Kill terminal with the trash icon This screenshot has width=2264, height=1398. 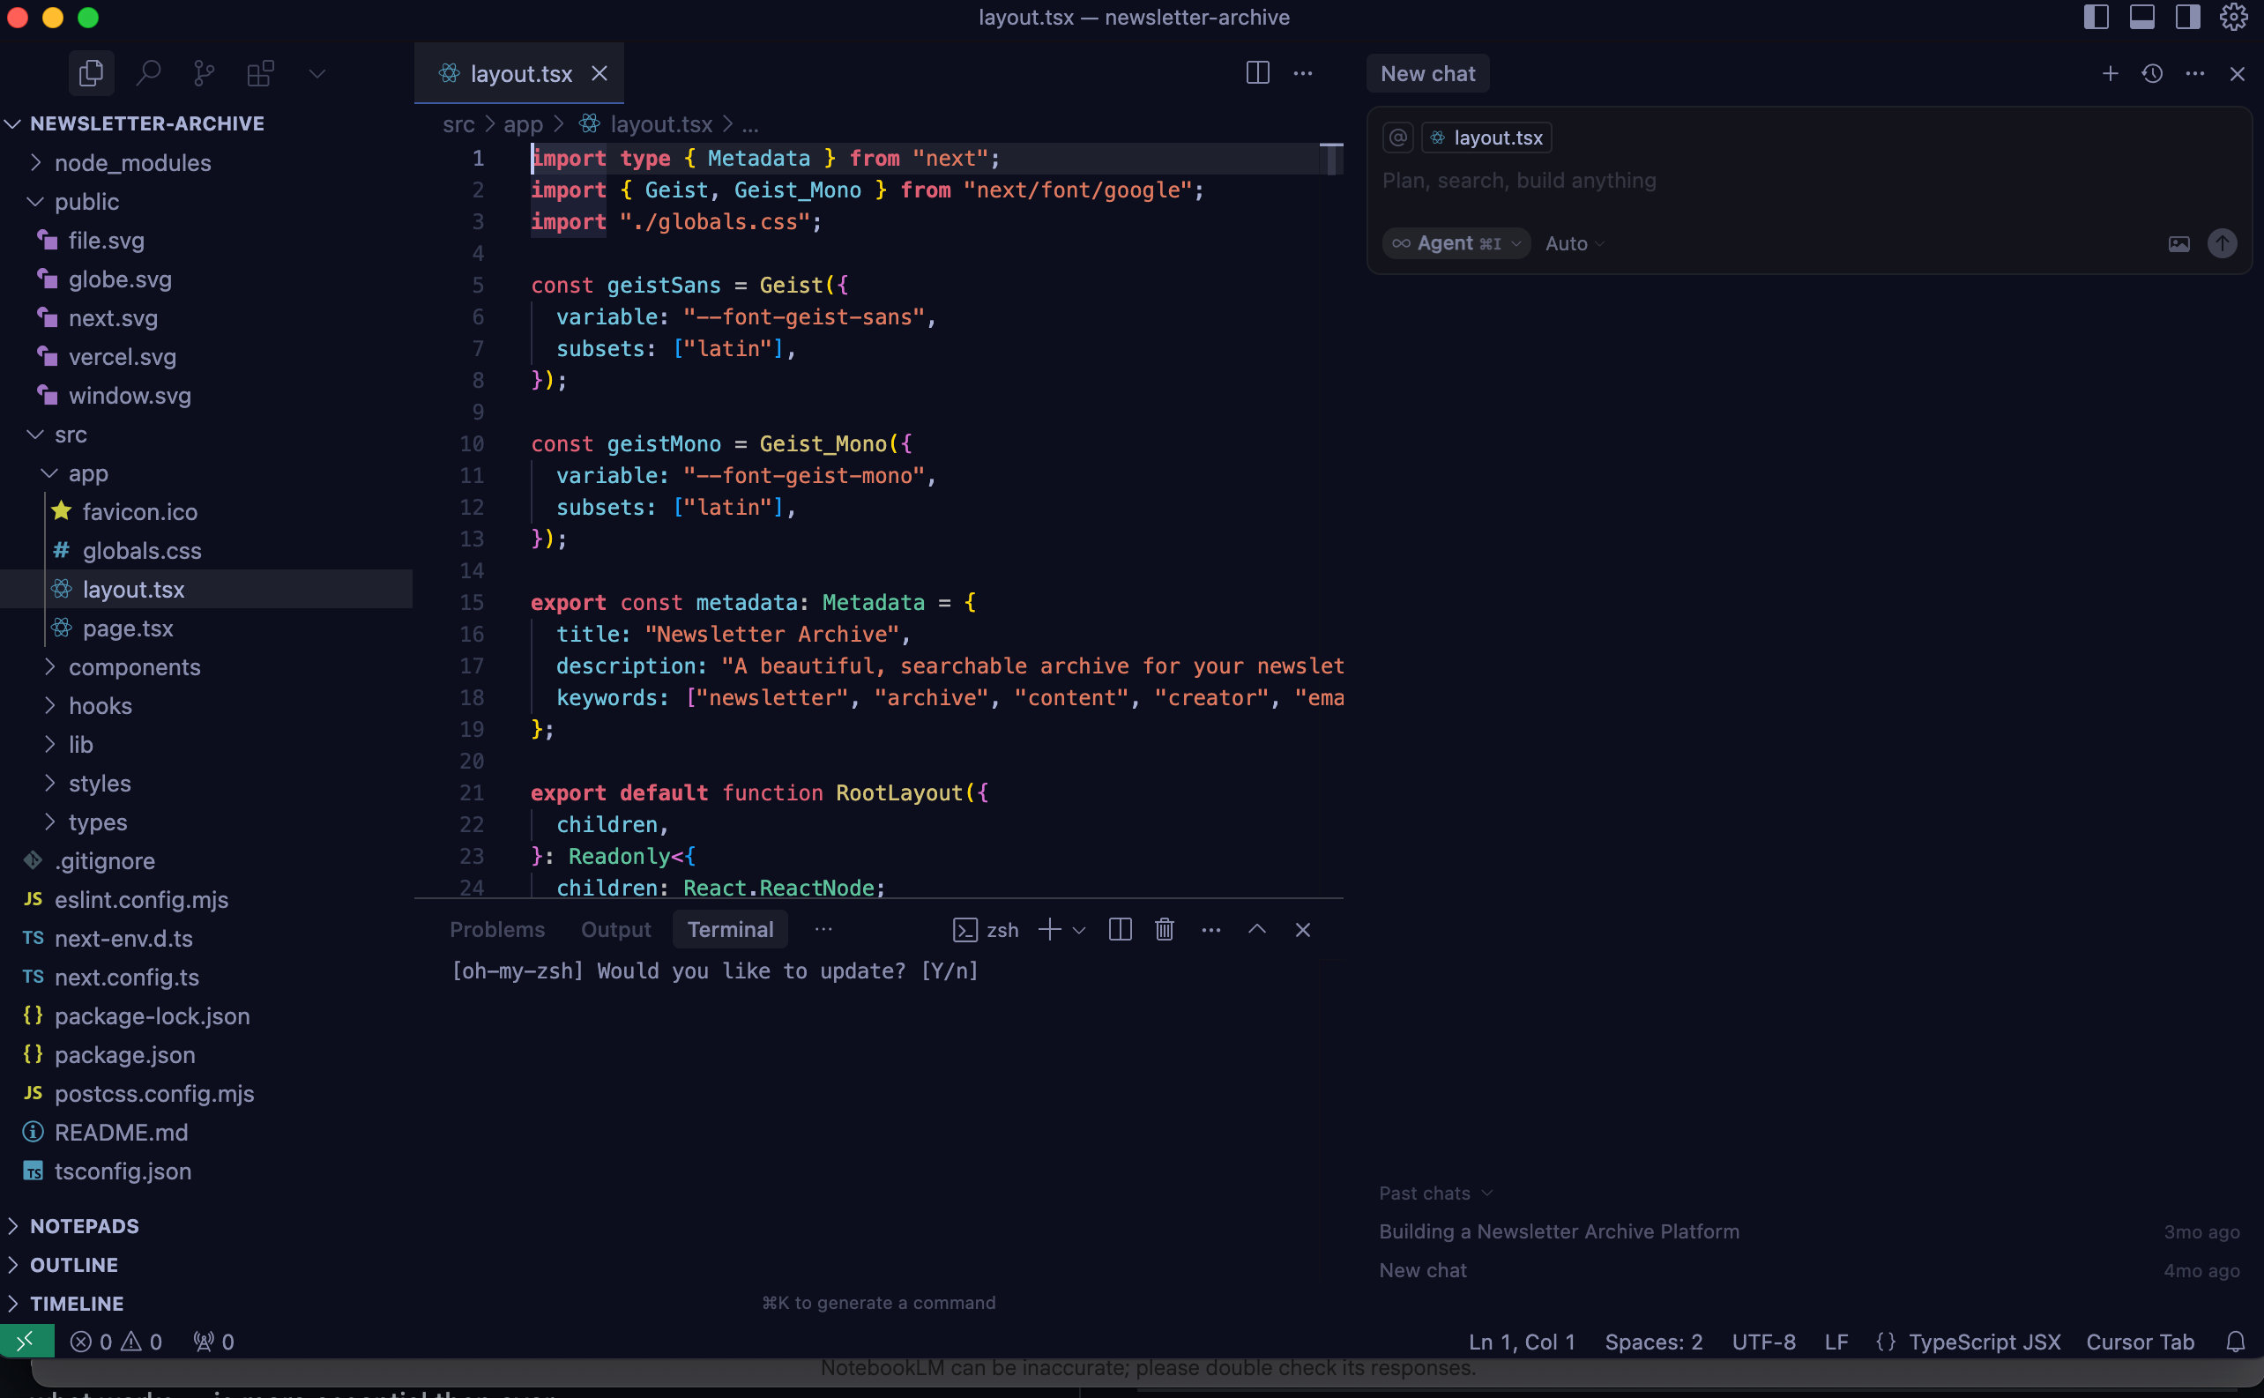(x=1165, y=929)
